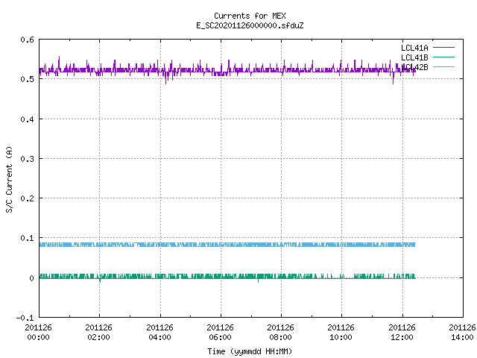
Task: Click the 12:00 time tick label
Action: point(402,337)
